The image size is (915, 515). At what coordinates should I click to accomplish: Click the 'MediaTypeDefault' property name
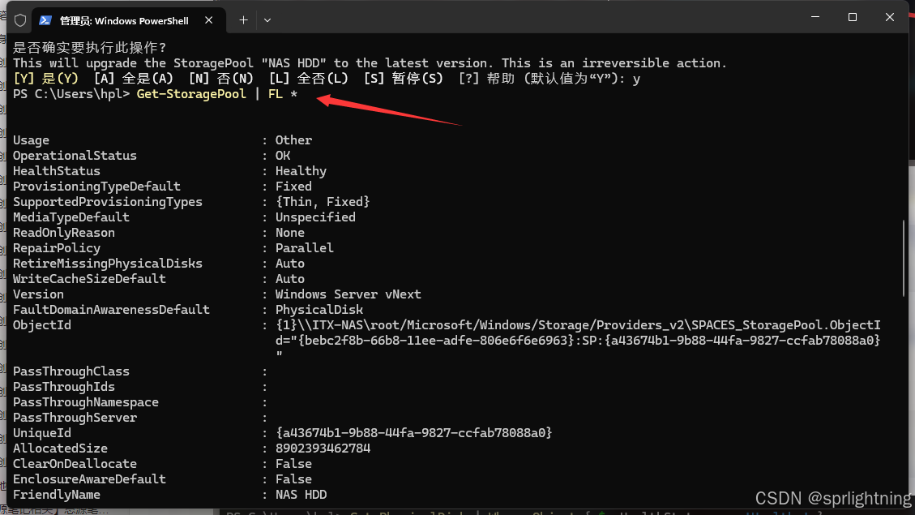pos(71,217)
